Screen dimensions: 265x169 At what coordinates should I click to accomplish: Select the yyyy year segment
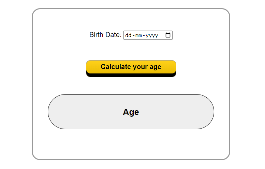[152, 35]
